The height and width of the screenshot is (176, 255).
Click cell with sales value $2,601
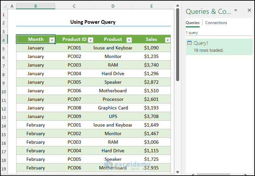(x=151, y=99)
